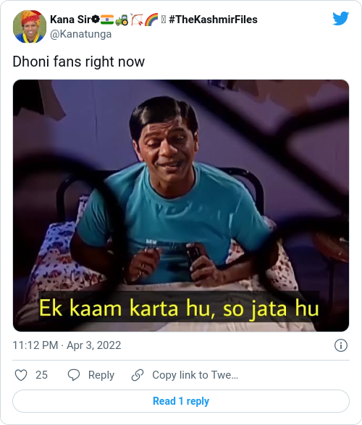Click the Reply text label

pyautogui.click(x=101, y=375)
